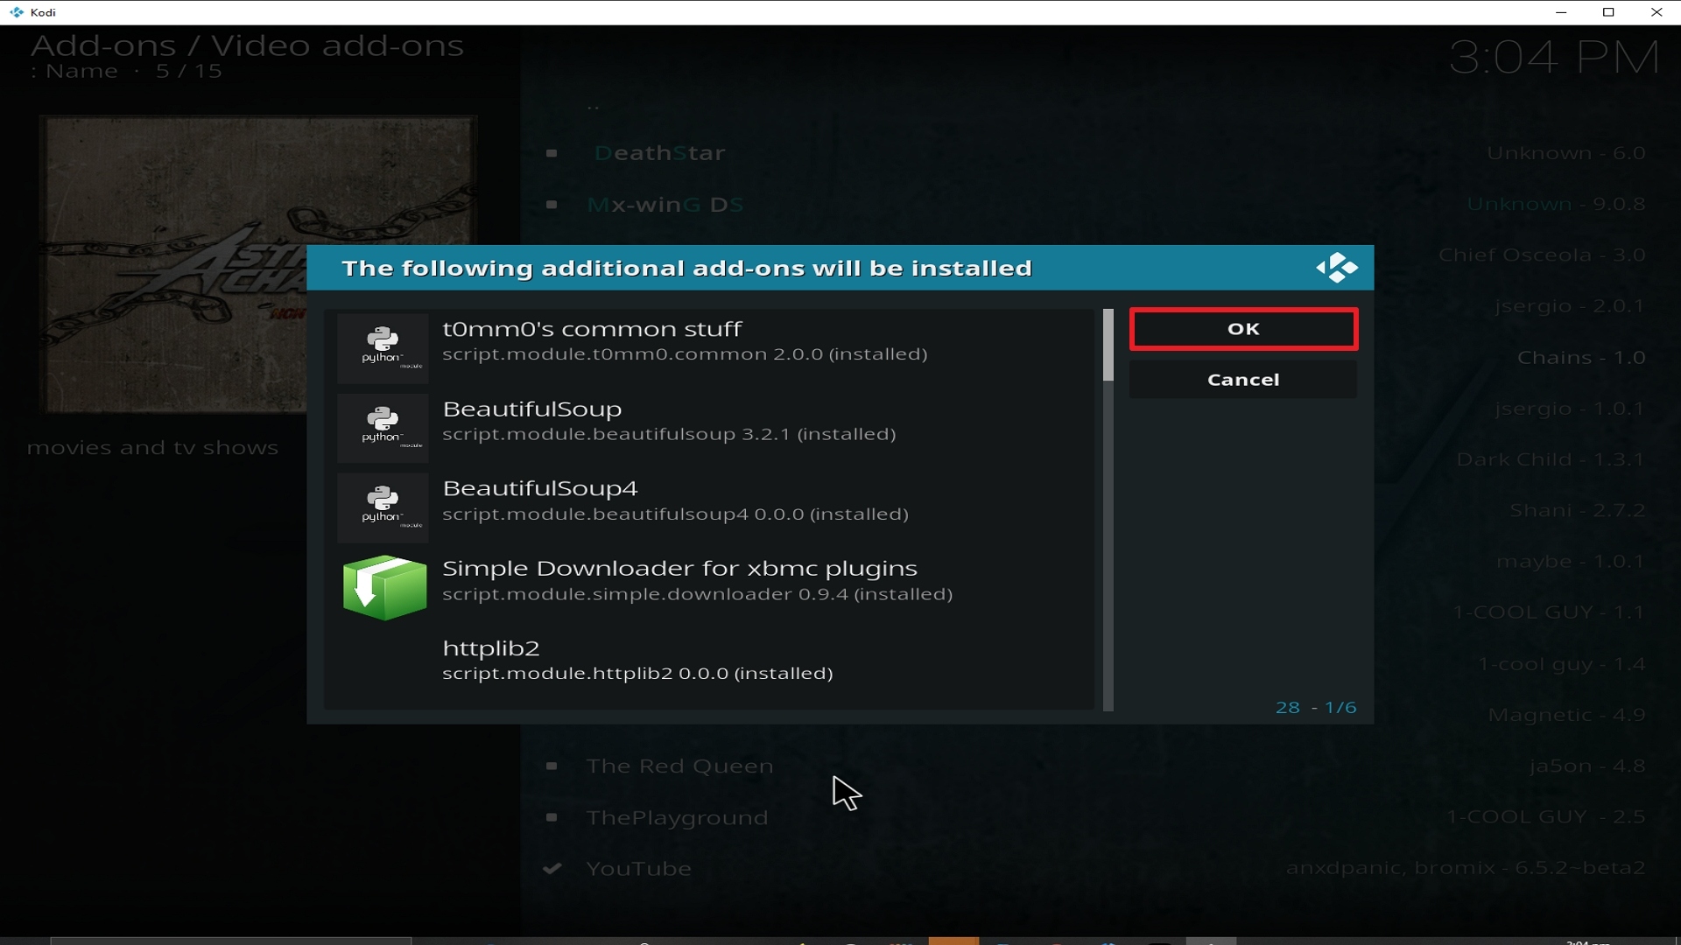
Task: Select the BeautifulSoup4 dependency row
Action: click(709, 507)
